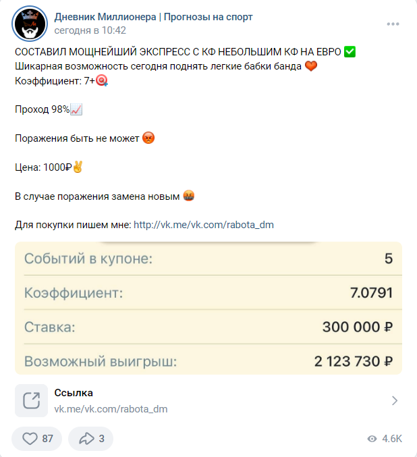Click the group's bearded avatar picture

click(x=30, y=24)
